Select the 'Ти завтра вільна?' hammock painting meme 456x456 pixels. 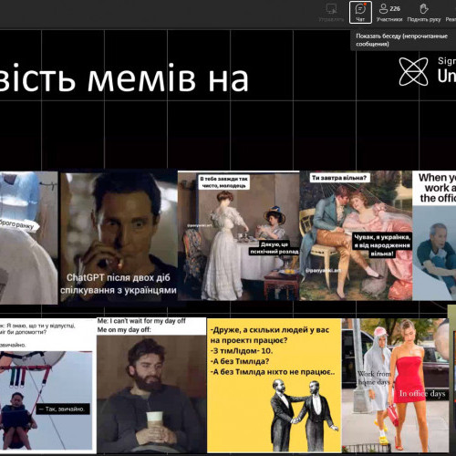click(x=356, y=235)
